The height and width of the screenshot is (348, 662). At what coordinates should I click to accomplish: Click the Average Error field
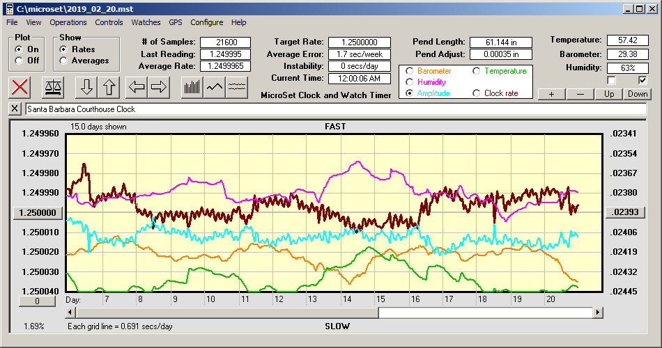coord(360,54)
